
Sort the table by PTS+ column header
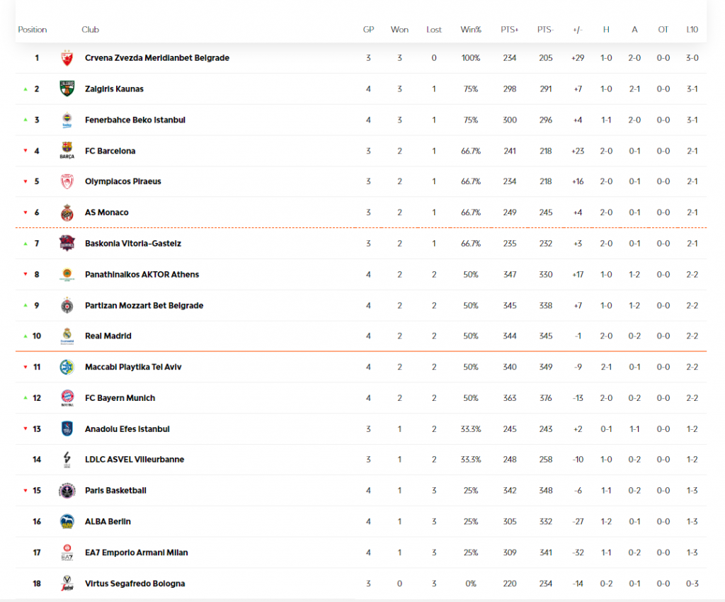[x=510, y=30]
